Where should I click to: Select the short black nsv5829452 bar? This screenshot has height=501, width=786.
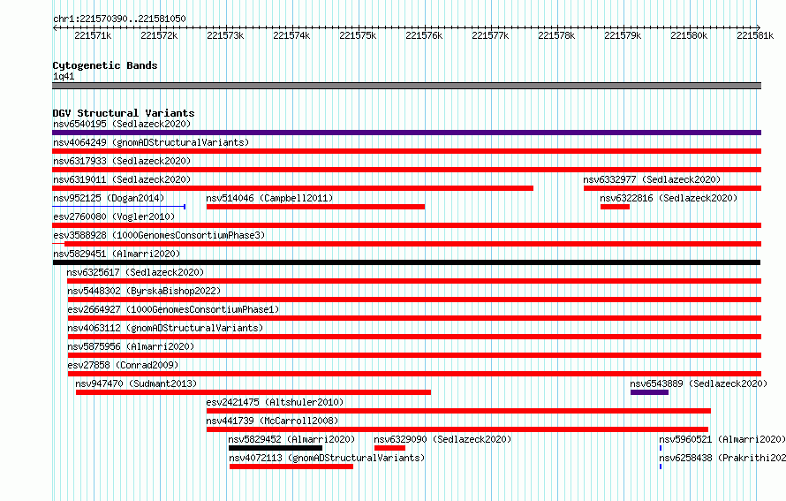276,448
